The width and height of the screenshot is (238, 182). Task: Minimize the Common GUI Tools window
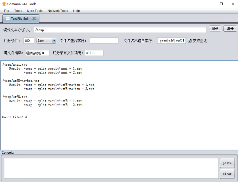[210, 4]
